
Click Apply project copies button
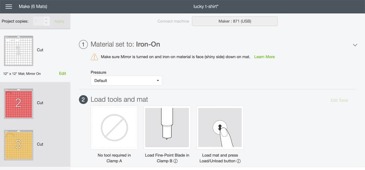click(x=59, y=21)
